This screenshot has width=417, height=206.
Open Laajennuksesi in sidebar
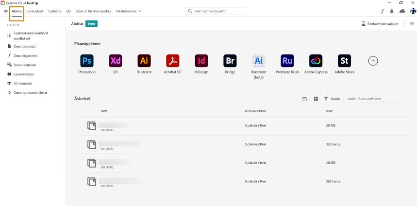[x=20, y=74]
